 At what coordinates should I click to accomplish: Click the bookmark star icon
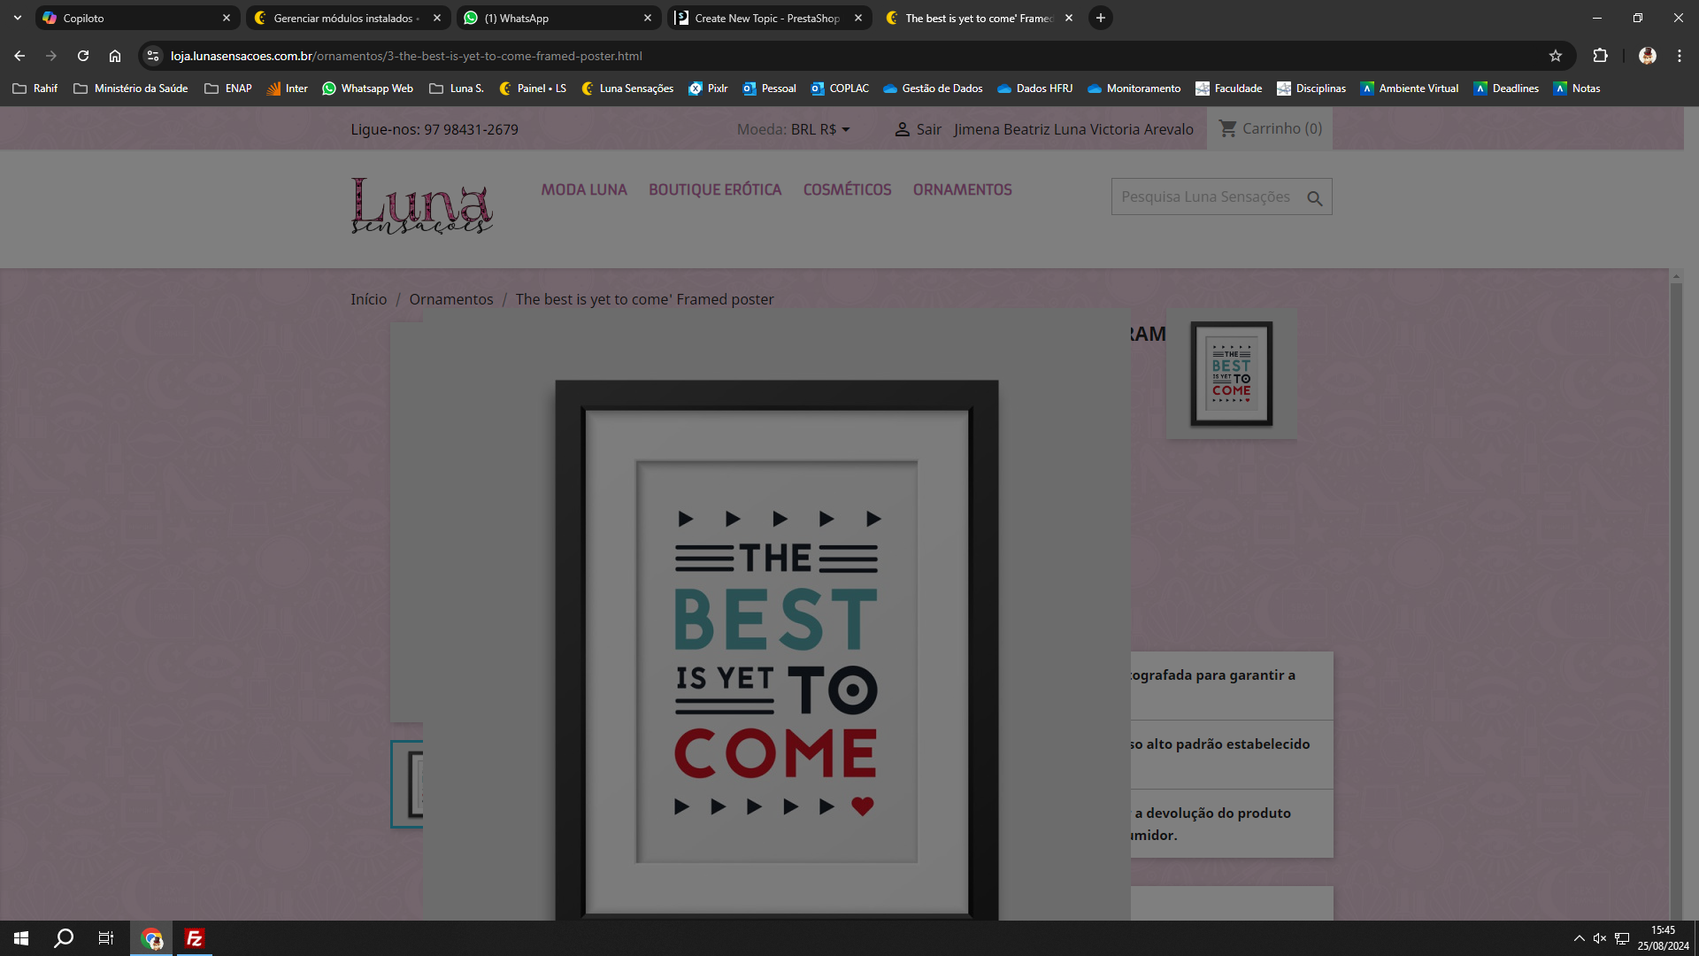tap(1555, 56)
